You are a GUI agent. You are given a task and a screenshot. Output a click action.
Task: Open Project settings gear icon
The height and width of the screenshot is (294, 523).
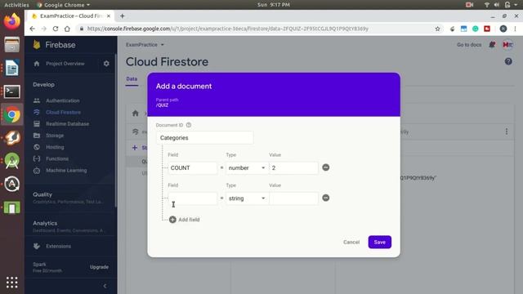106,64
